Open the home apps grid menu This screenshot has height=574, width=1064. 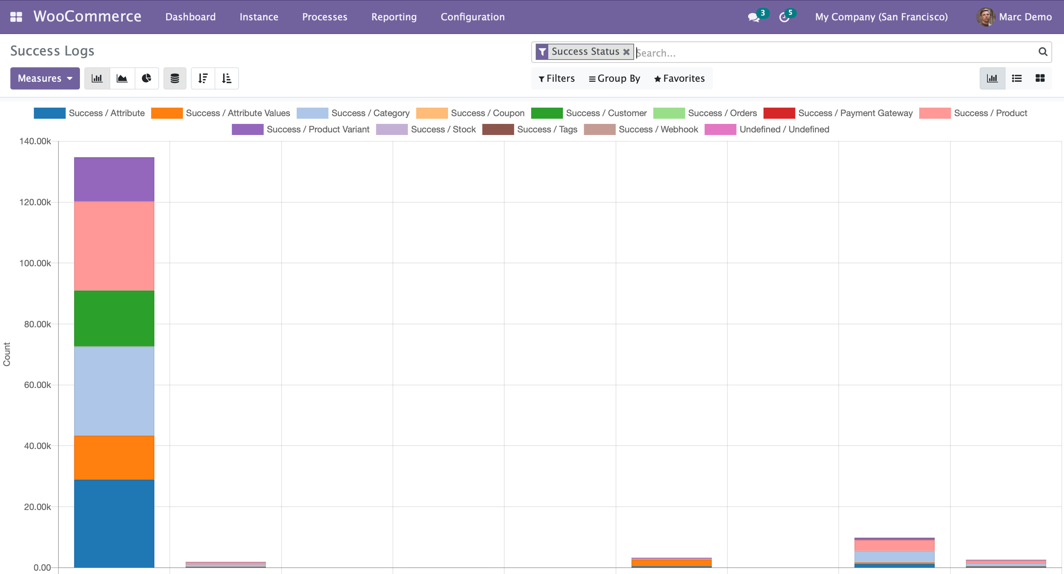(16, 17)
